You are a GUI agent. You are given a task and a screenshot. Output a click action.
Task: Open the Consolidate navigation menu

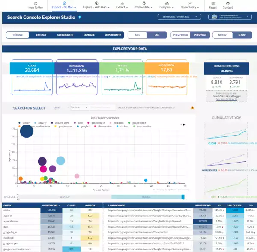[143, 6]
